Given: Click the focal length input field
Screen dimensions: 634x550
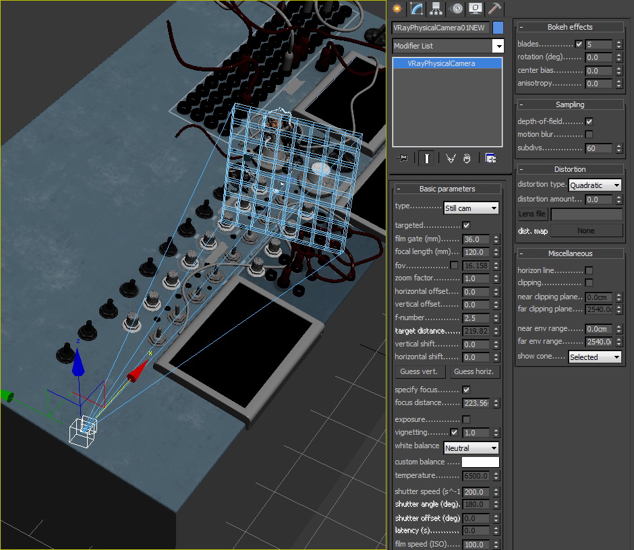Looking at the screenshot, I should 476,252.
